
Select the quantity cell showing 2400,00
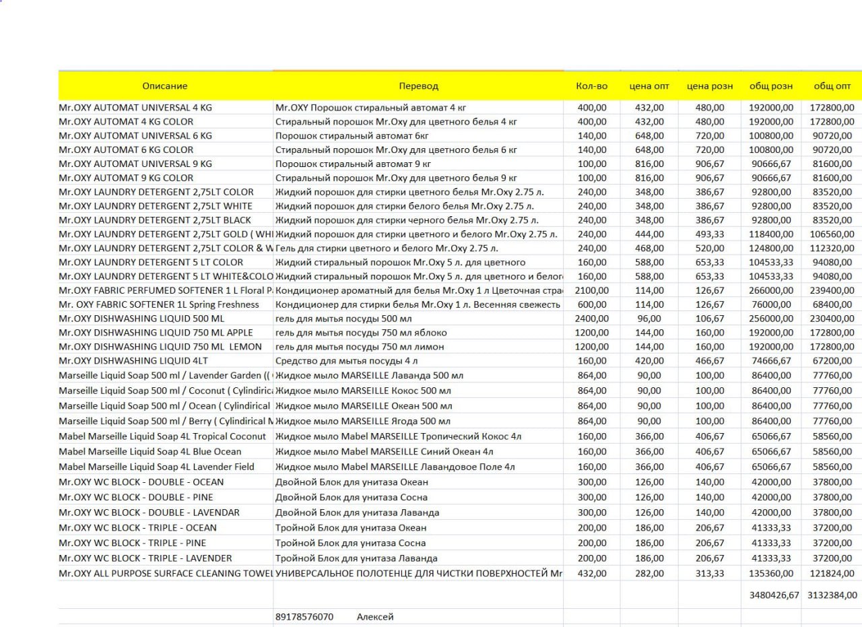pos(591,319)
